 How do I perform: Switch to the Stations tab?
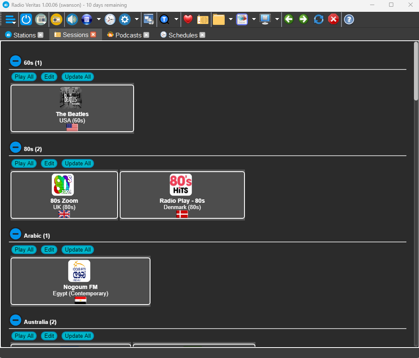point(24,35)
